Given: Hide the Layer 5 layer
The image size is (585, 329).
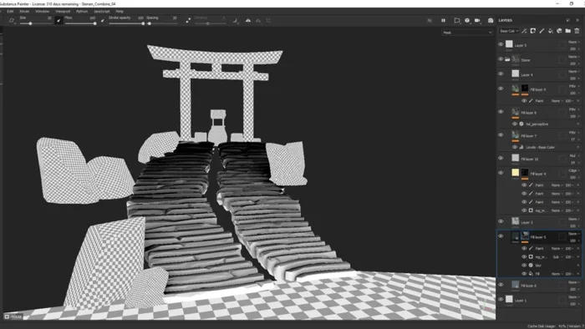Looking at the screenshot, I should 501,44.
